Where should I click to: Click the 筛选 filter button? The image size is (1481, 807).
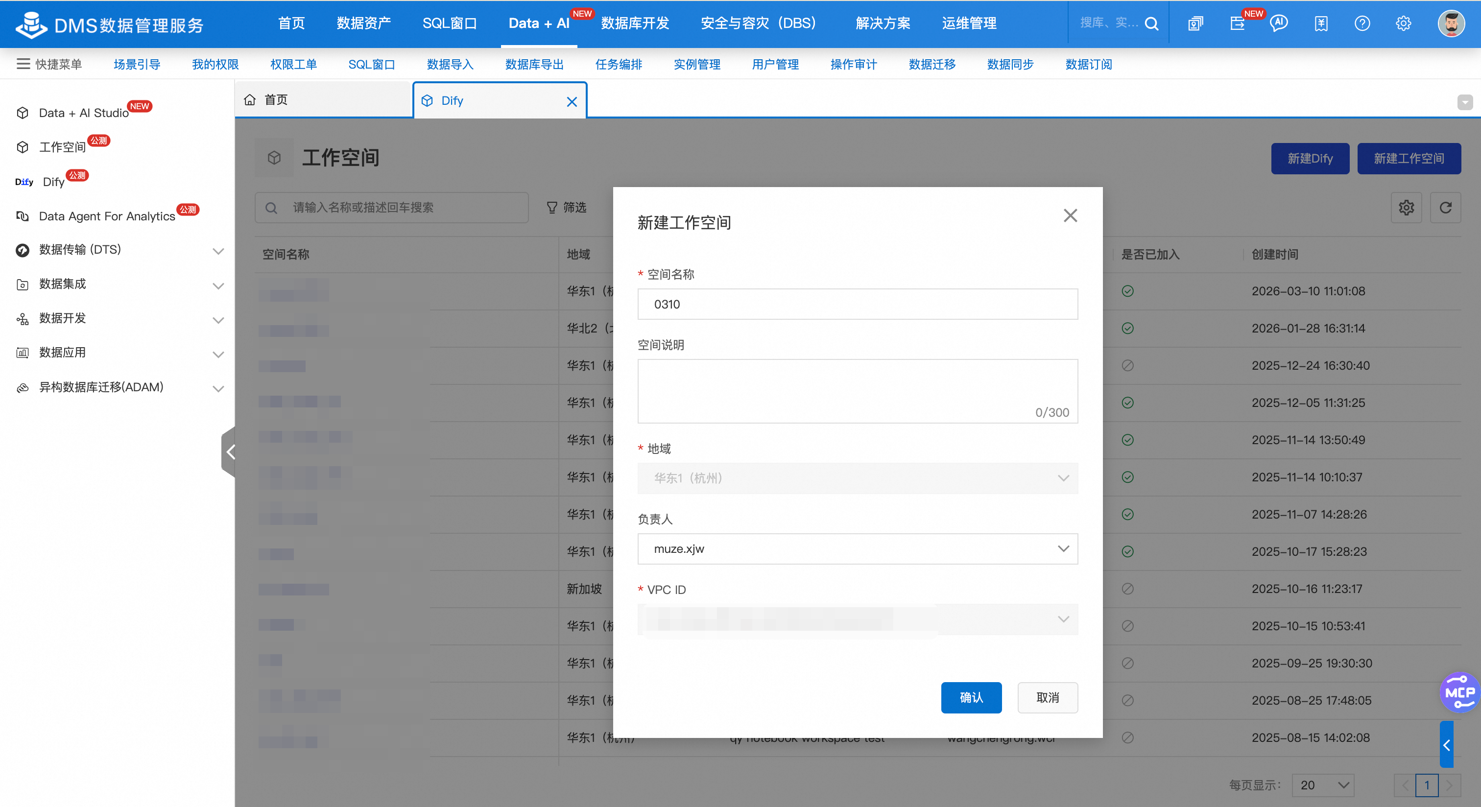tap(566, 208)
